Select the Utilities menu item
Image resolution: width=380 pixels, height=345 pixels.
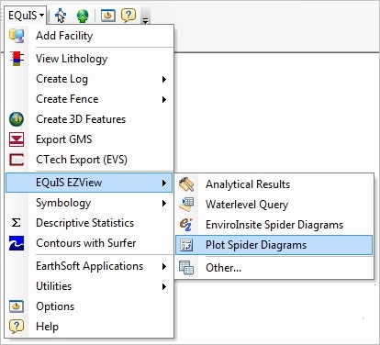pyautogui.click(x=89, y=286)
